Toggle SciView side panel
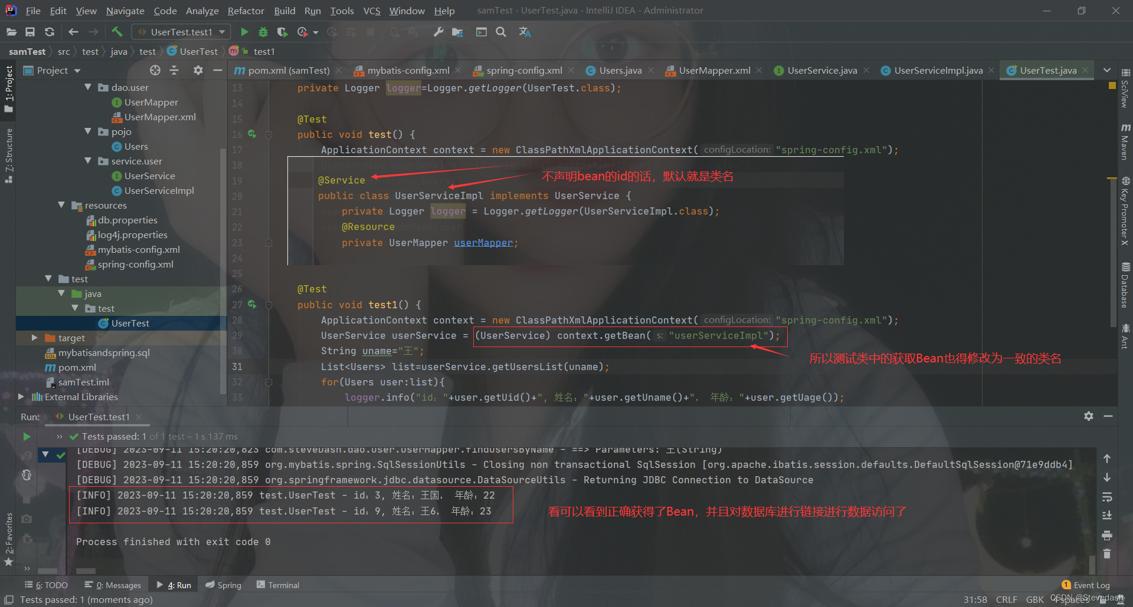The image size is (1133, 607). 1125,88
